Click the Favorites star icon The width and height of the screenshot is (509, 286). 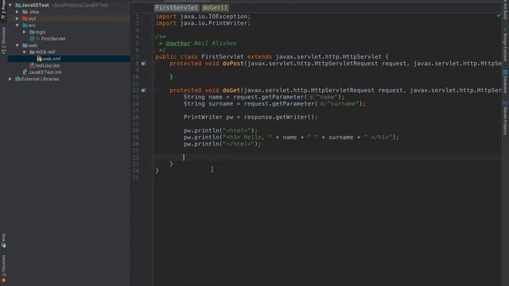(x=3, y=280)
